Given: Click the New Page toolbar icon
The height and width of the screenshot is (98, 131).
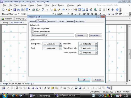Looking at the screenshot, I should (x=3, y=10).
